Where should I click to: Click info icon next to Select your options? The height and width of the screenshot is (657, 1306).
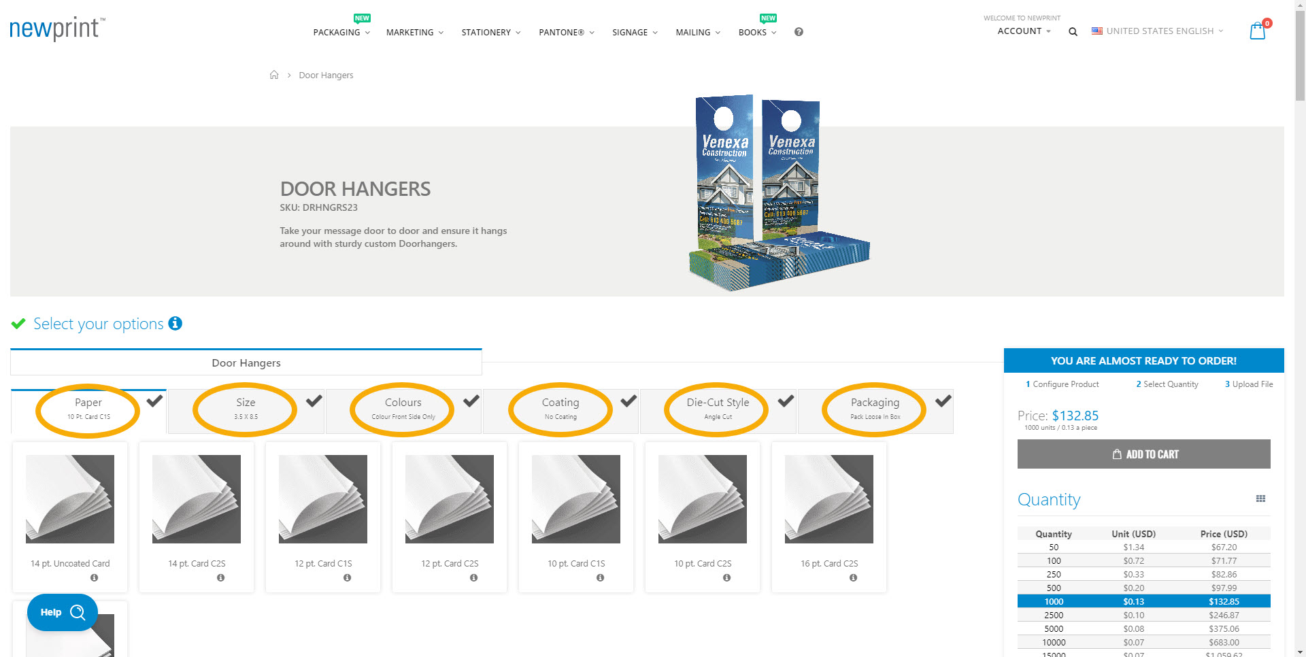click(x=175, y=323)
